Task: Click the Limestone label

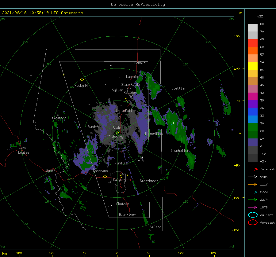Action: coord(58,118)
